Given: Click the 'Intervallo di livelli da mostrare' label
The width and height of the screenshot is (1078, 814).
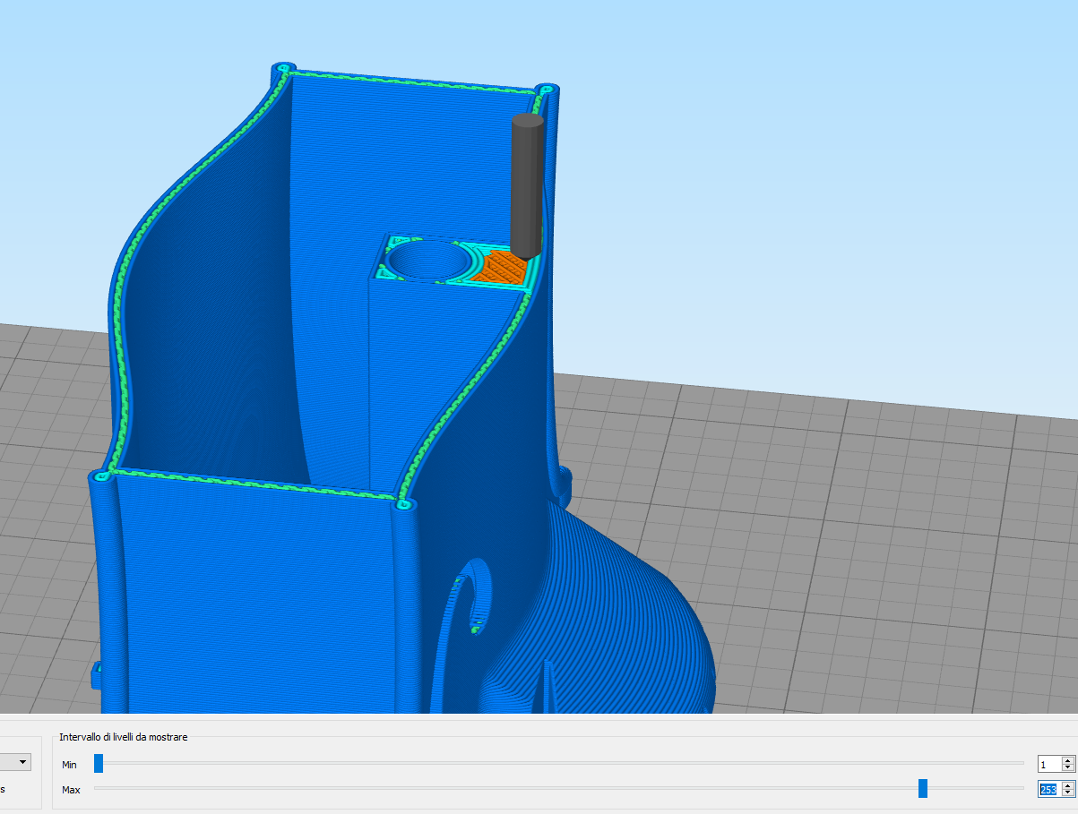Looking at the screenshot, I should click(124, 737).
